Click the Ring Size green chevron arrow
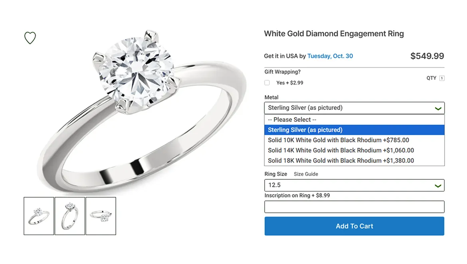467x264 pixels. [x=438, y=186]
